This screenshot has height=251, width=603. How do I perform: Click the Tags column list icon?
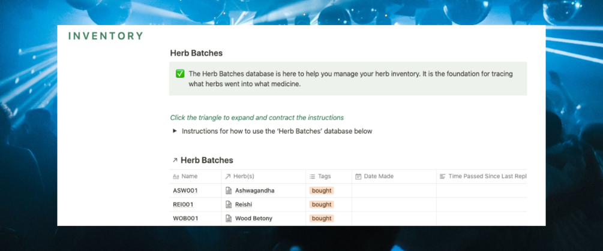(x=312, y=177)
